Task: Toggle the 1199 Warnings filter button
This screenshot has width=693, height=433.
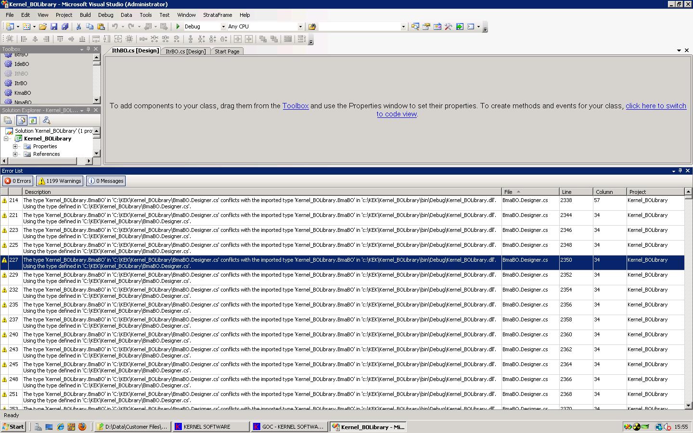Action: point(60,181)
